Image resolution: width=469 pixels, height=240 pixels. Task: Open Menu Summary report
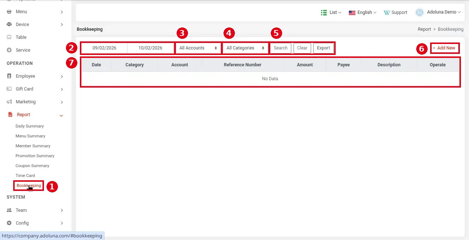click(30, 136)
